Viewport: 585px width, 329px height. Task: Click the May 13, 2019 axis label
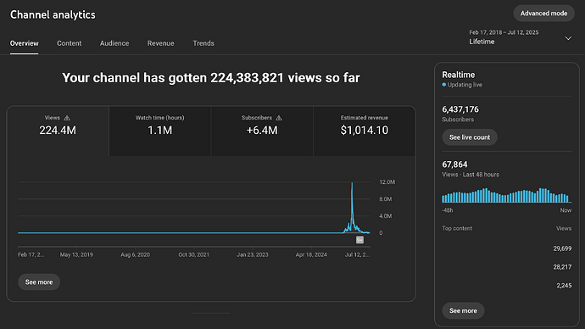click(x=76, y=254)
